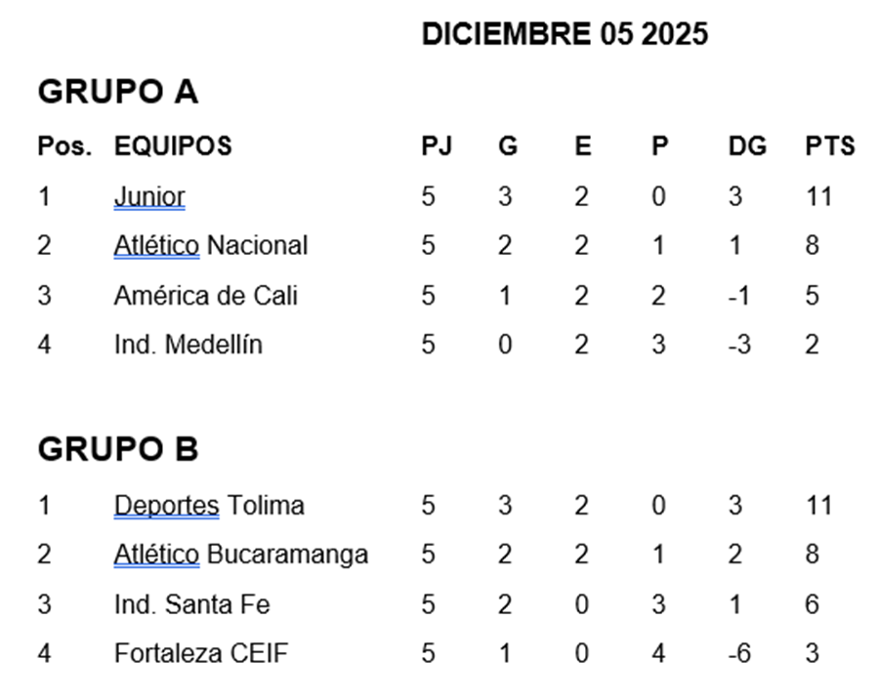Select the GRUPO B heading
The height and width of the screenshot is (700, 879).
point(117,449)
